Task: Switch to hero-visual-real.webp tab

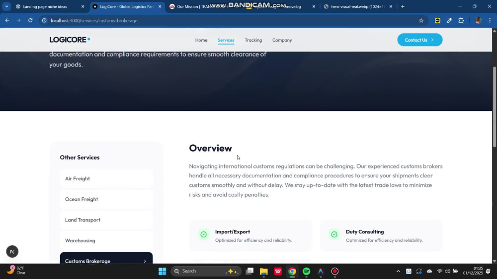Action: click(357, 6)
